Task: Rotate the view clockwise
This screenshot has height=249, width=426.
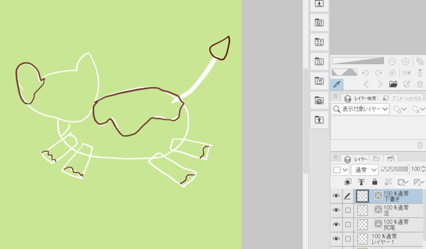Action: click(x=379, y=73)
